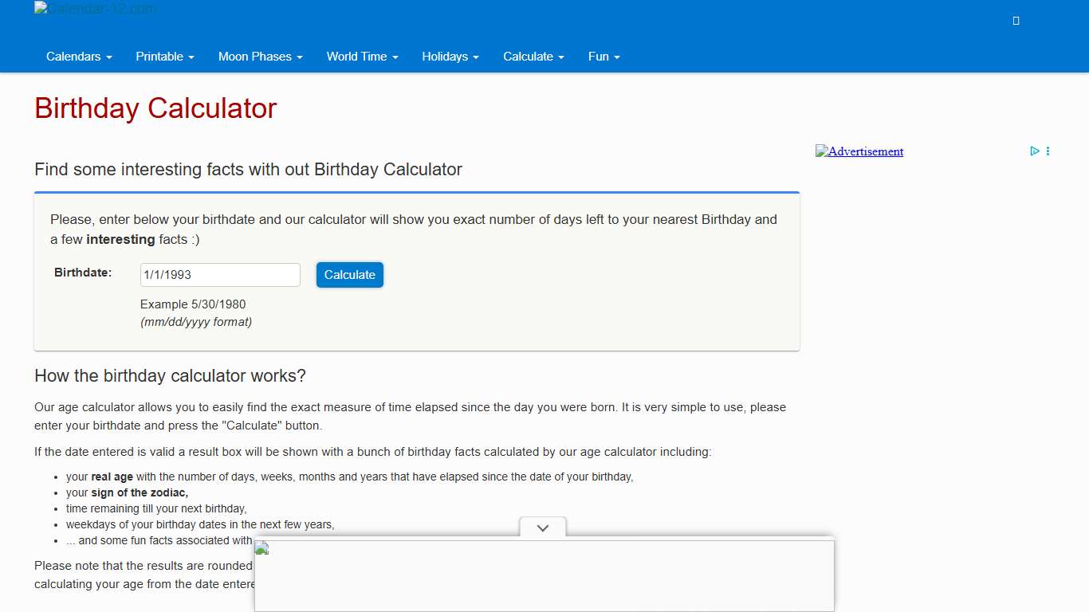Expand the caret arrow next to Fun
The height and width of the screenshot is (612, 1089).
(x=616, y=57)
